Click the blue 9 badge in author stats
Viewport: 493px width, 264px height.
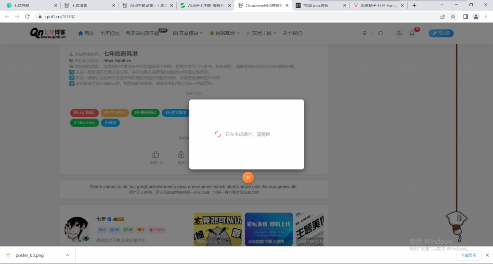(102, 230)
